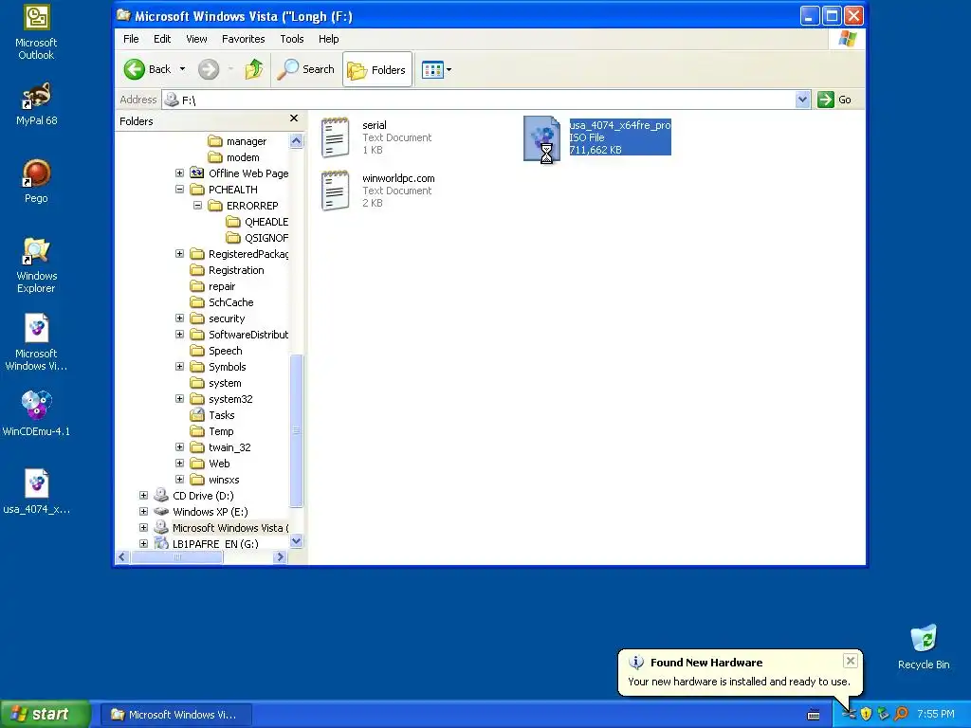Image resolution: width=971 pixels, height=728 pixels.
Task: Expand the twain_32 folder
Action: pyautogui.click(x=179, y=447)
